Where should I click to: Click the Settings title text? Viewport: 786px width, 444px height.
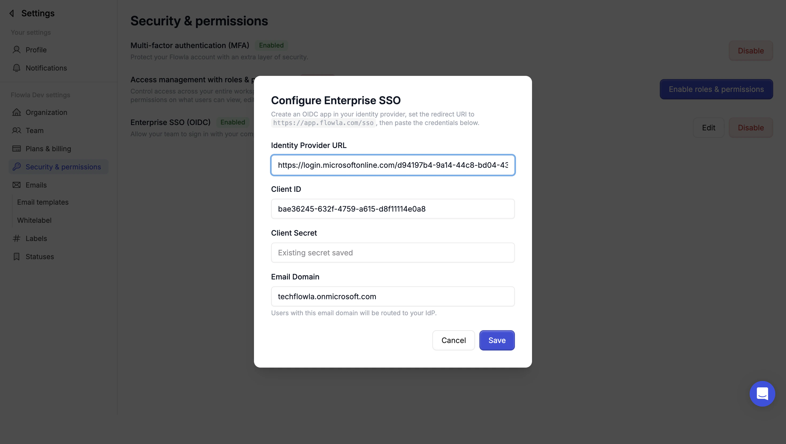click(x=38, y=13)
